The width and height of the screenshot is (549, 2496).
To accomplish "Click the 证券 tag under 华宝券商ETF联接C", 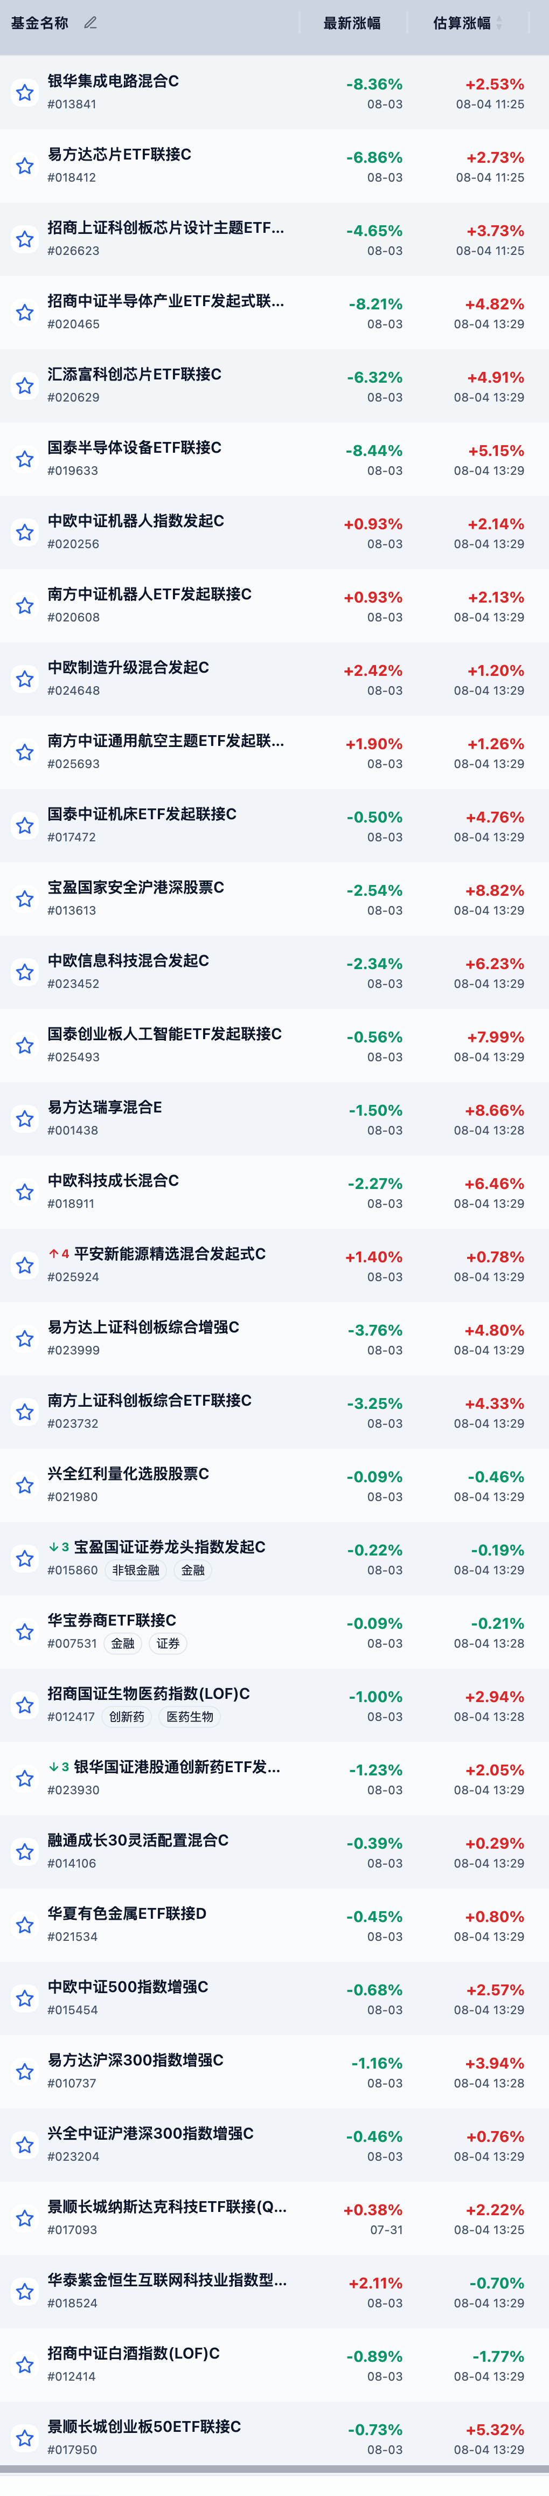I will point(169,1643).
